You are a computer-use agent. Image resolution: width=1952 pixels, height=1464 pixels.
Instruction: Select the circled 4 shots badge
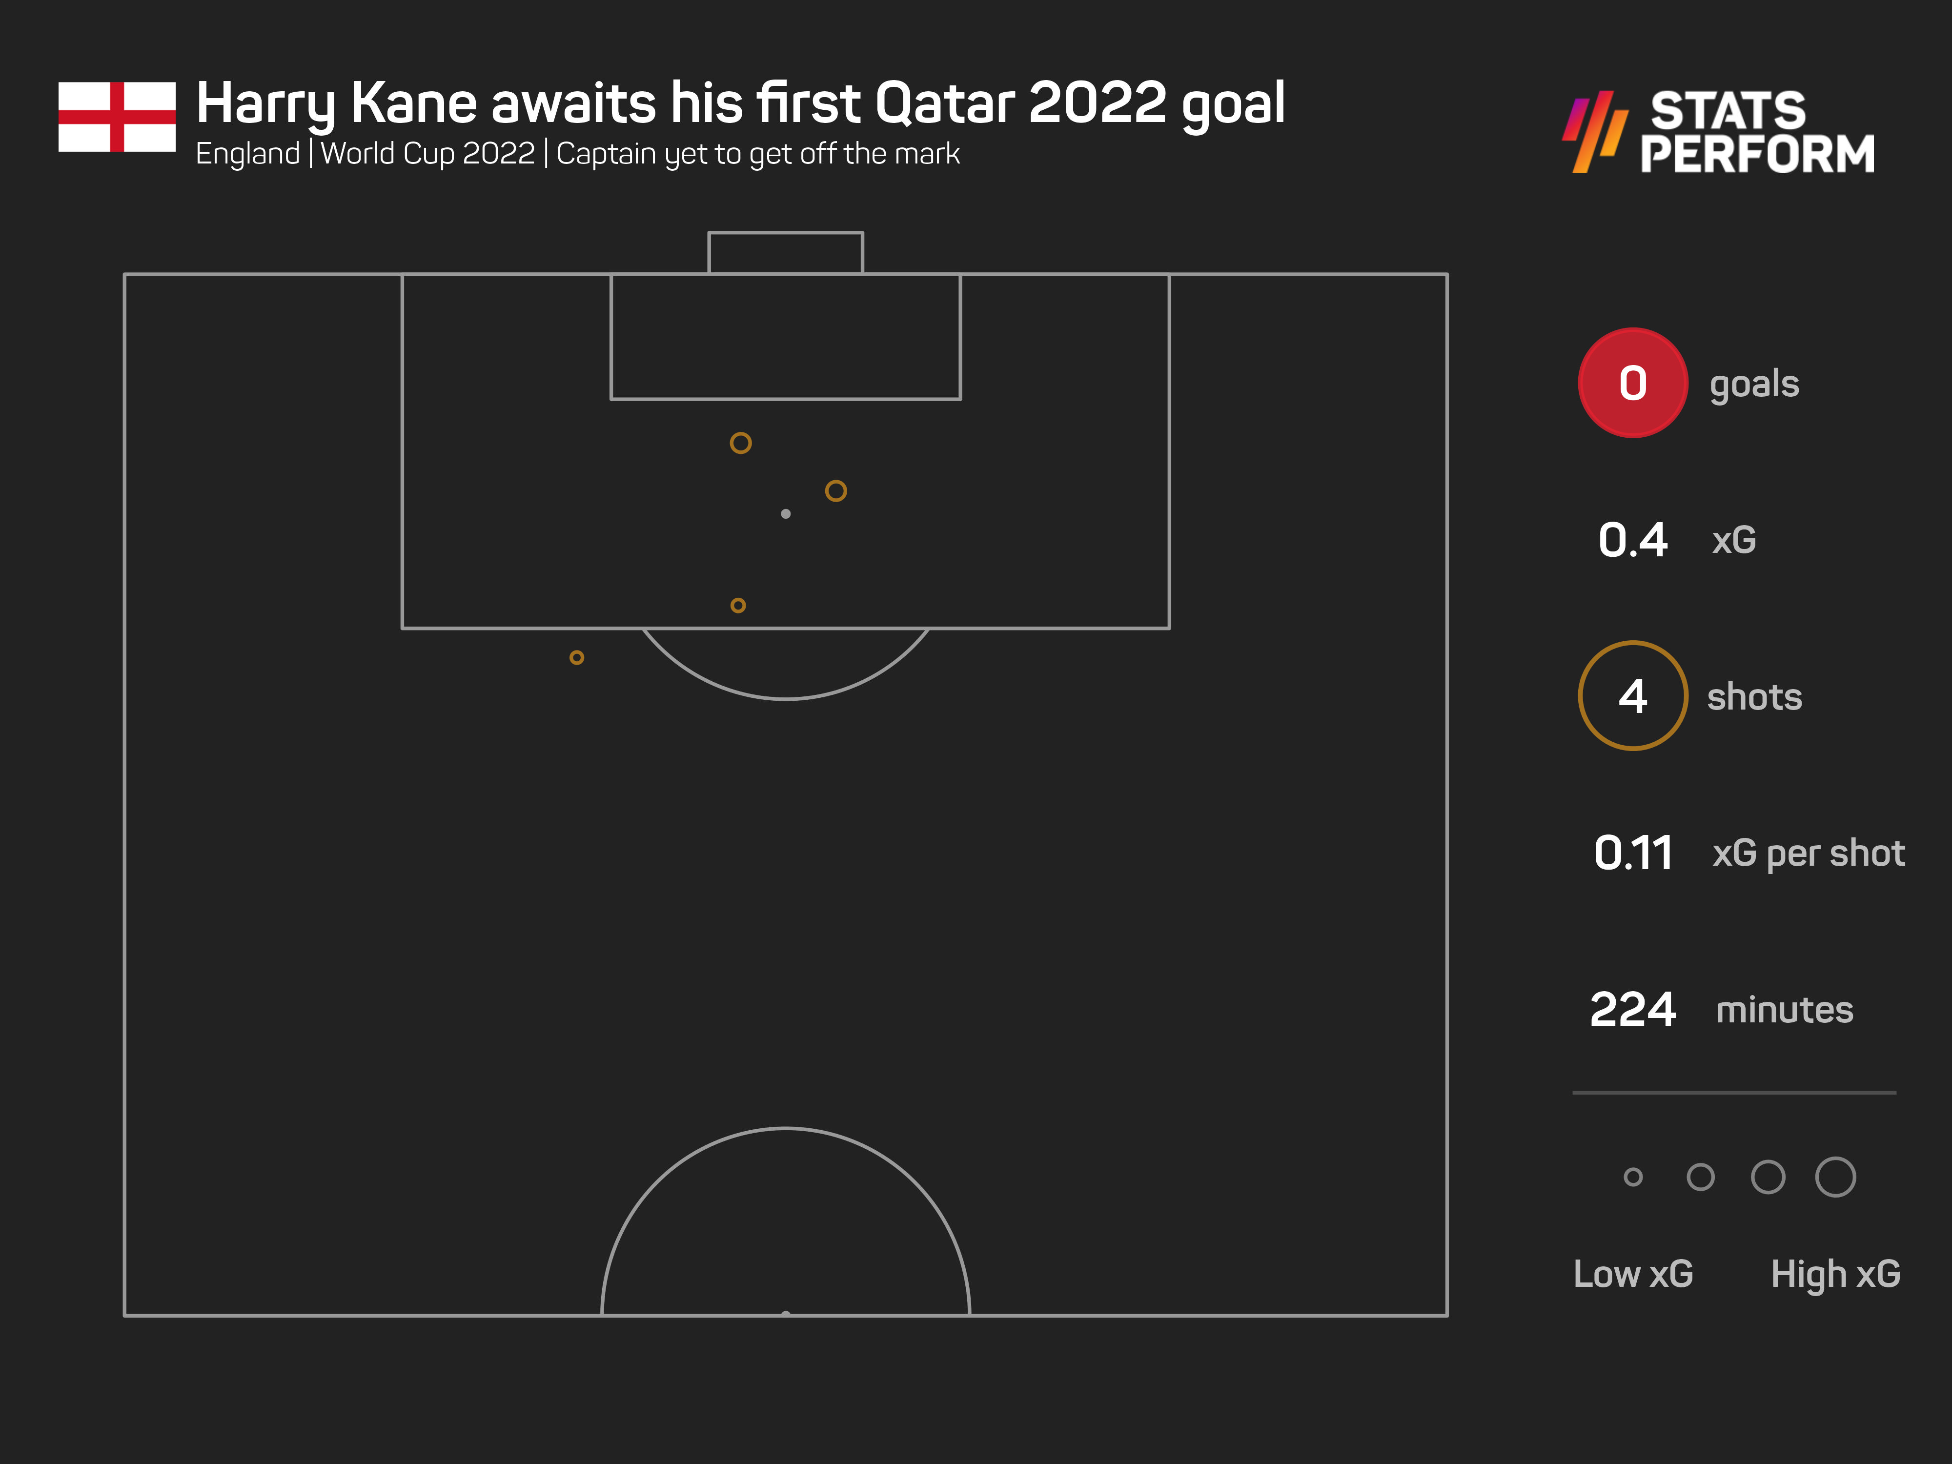[x=1632, y=696]
